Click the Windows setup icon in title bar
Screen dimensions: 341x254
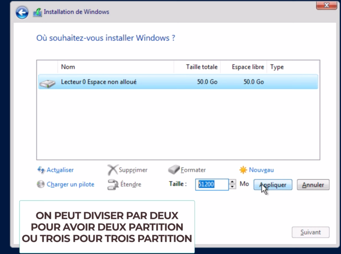37,12
